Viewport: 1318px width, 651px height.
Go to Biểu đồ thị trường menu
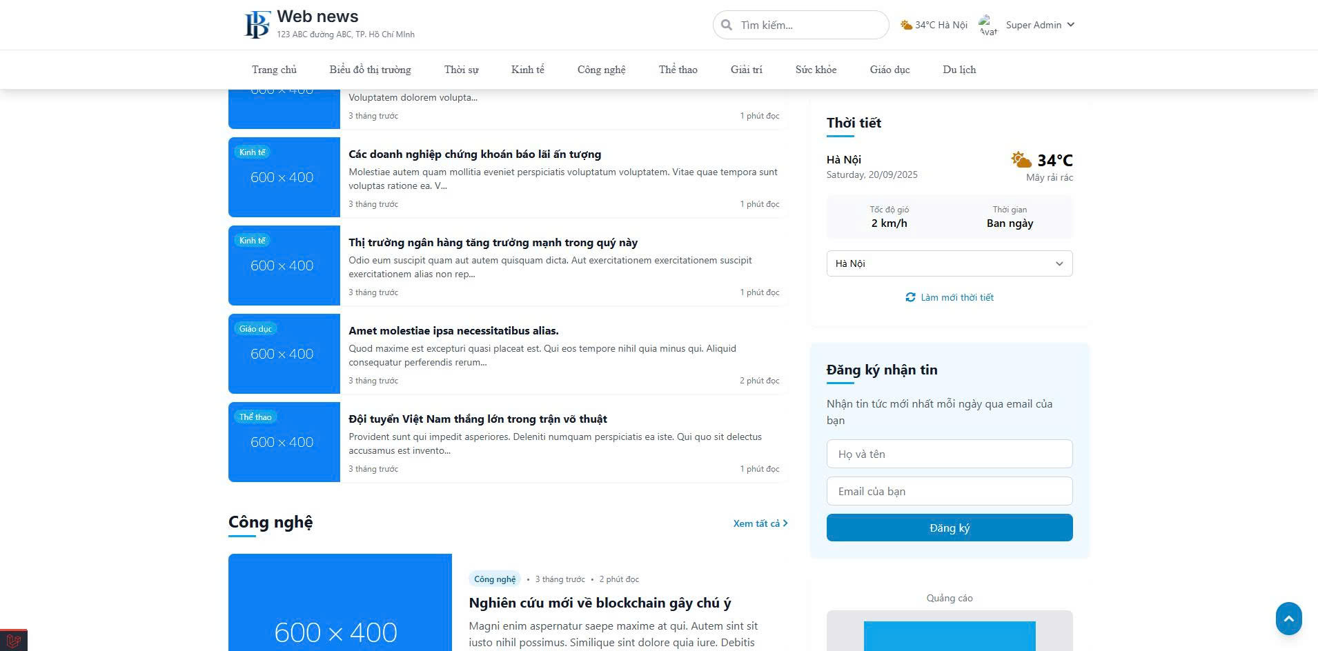[x=370, y=70]
